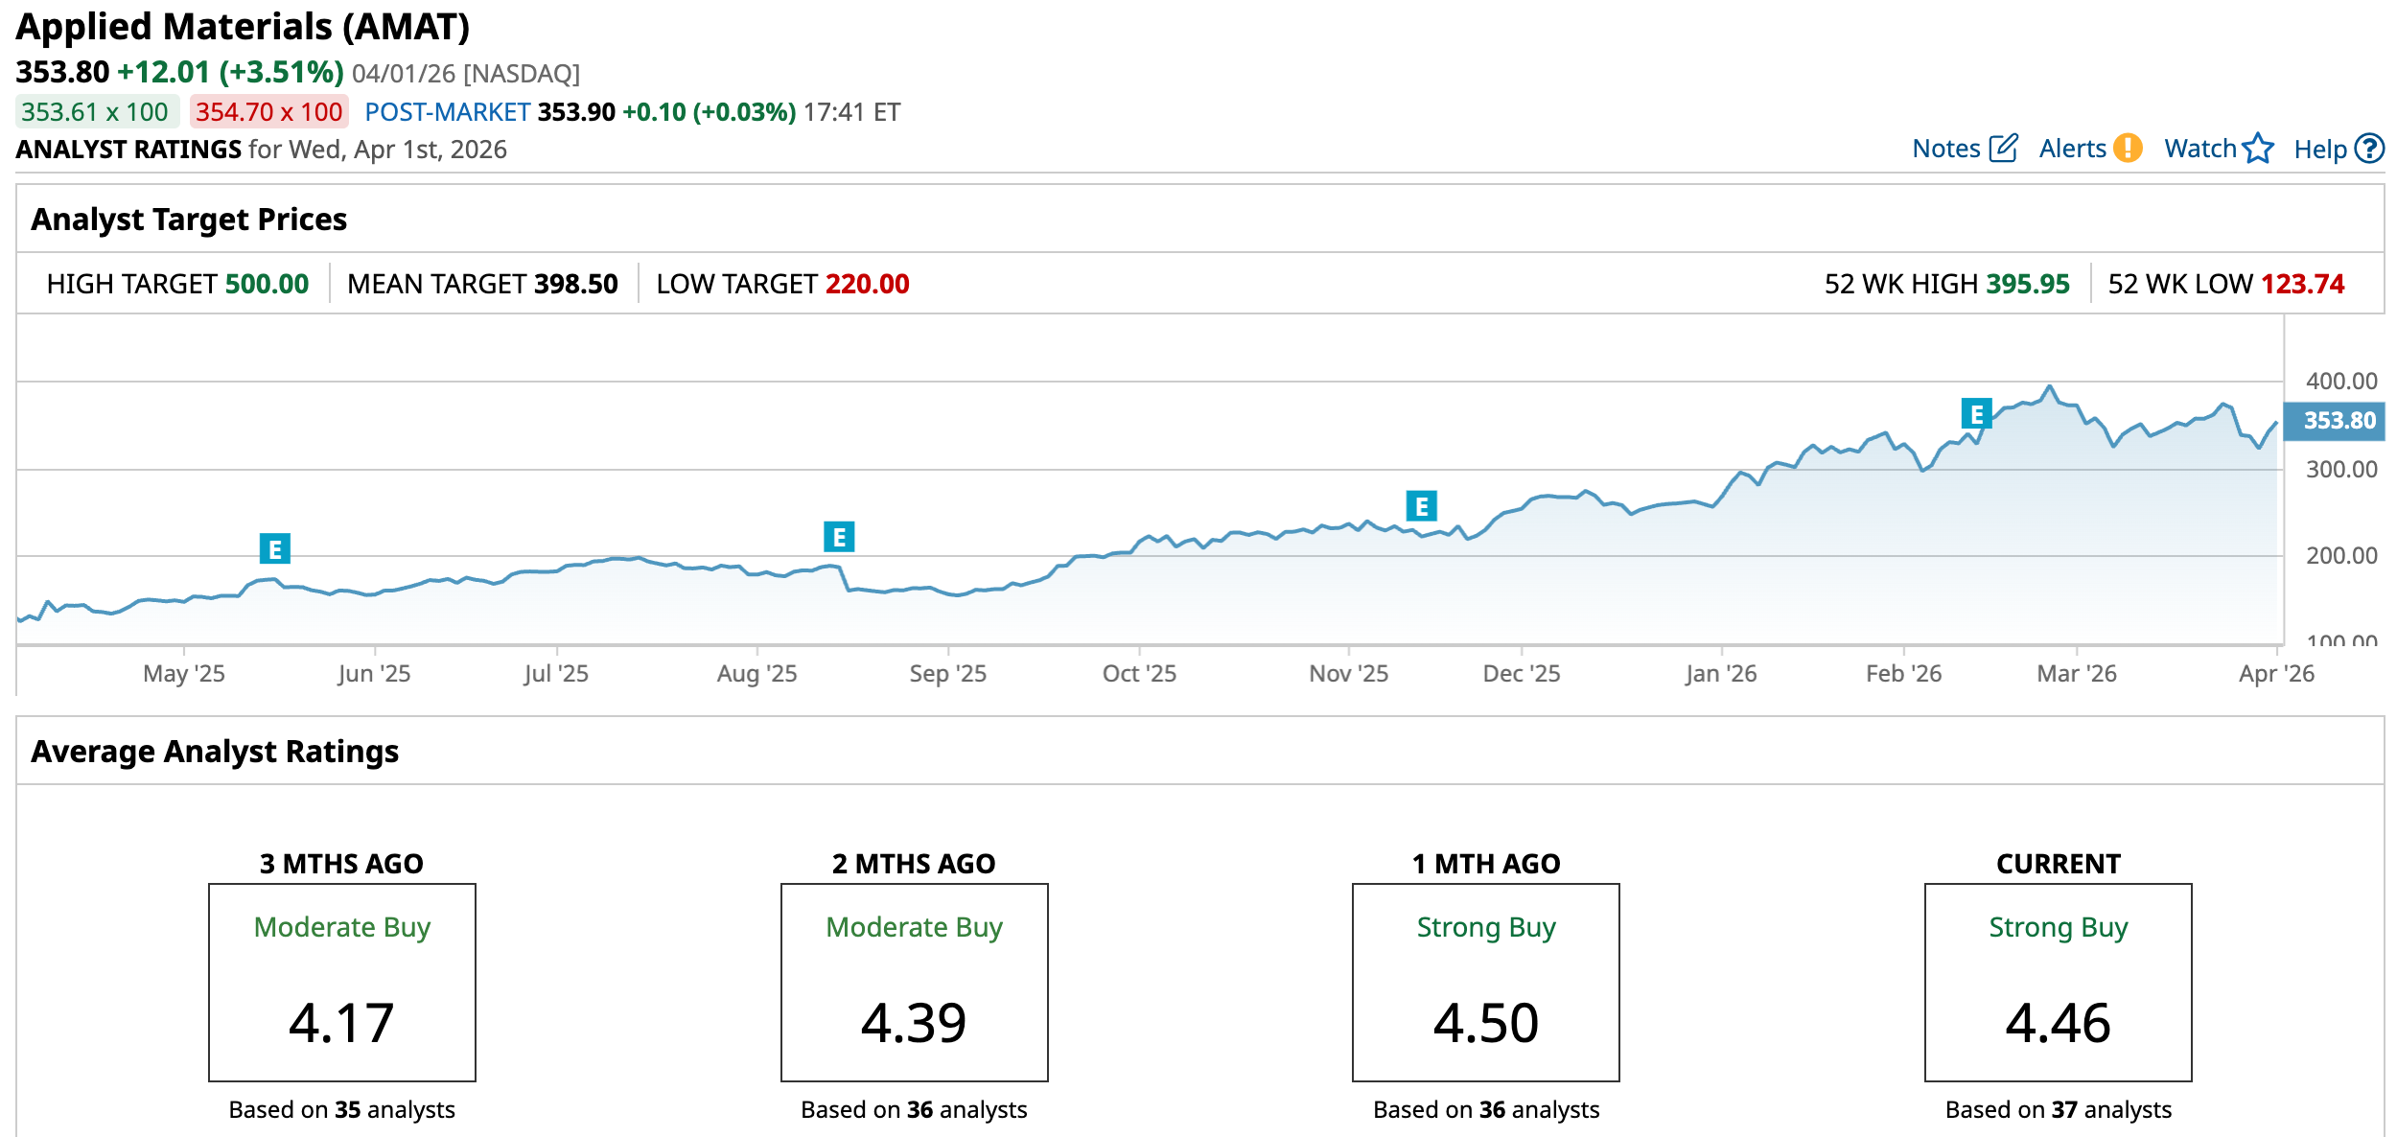Select the CURRENT 4.46 rating box
The height and width of the screenshot is (1137, 2397).
(2058, 983)
